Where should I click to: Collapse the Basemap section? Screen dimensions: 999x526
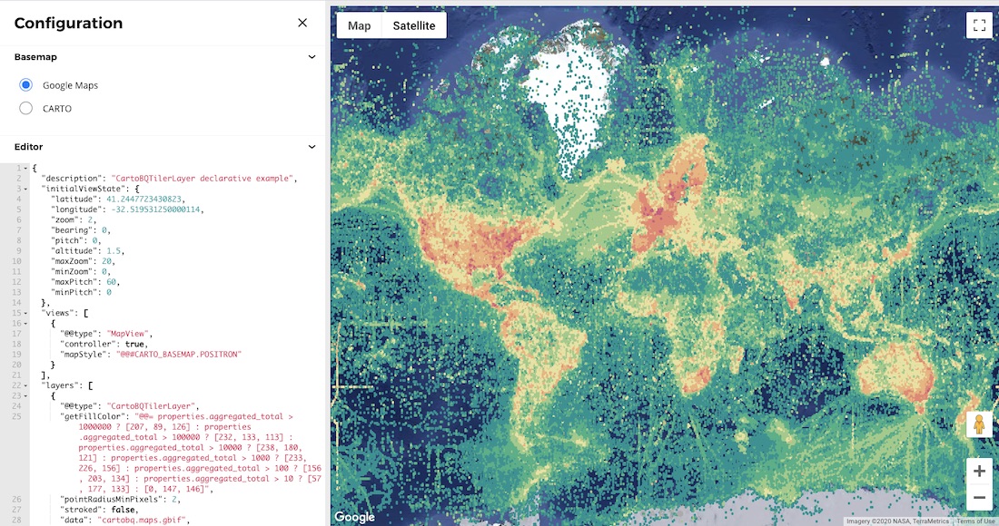pyautogui.click(x=312, y=57)
